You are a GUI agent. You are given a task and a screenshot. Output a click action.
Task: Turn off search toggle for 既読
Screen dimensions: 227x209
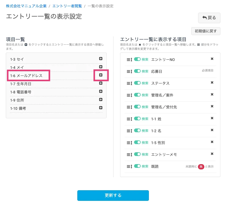137,166
